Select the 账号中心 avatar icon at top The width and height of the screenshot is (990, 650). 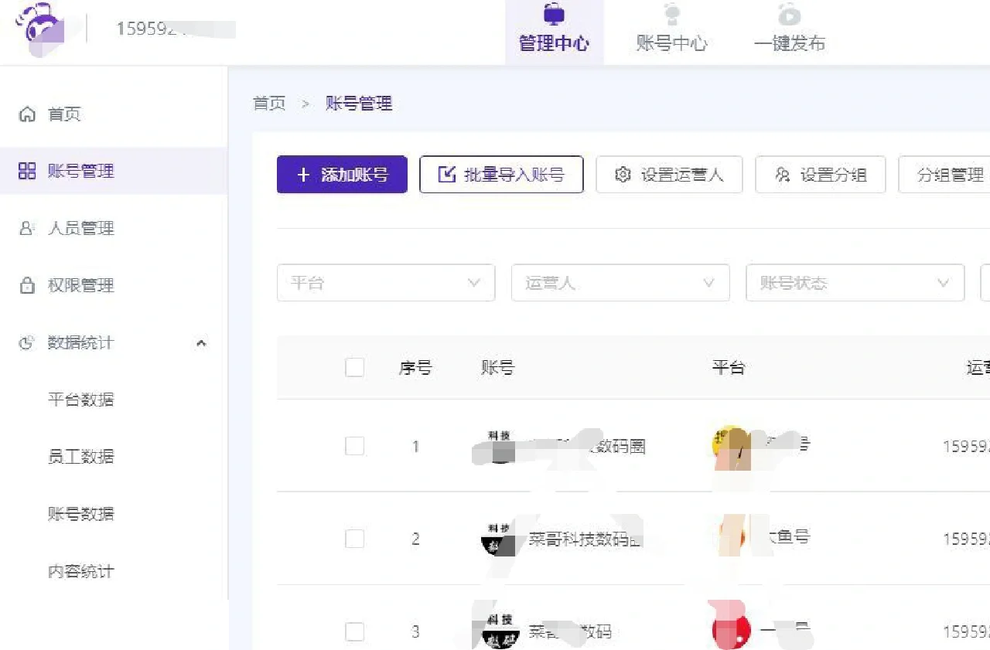pyautogui.click(x=671, y=14)
